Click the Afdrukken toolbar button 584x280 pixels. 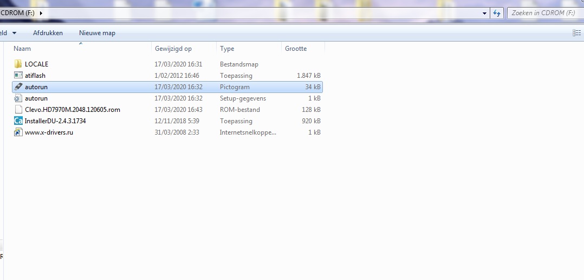coord(48,33)
